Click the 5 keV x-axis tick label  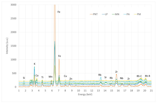(45, 90)
